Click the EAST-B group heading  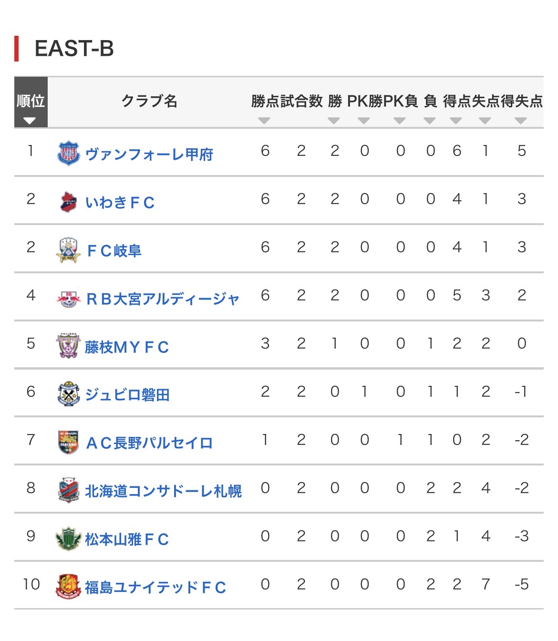click(x=74, y=49)
